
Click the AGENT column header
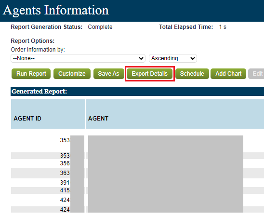point(175,114)
